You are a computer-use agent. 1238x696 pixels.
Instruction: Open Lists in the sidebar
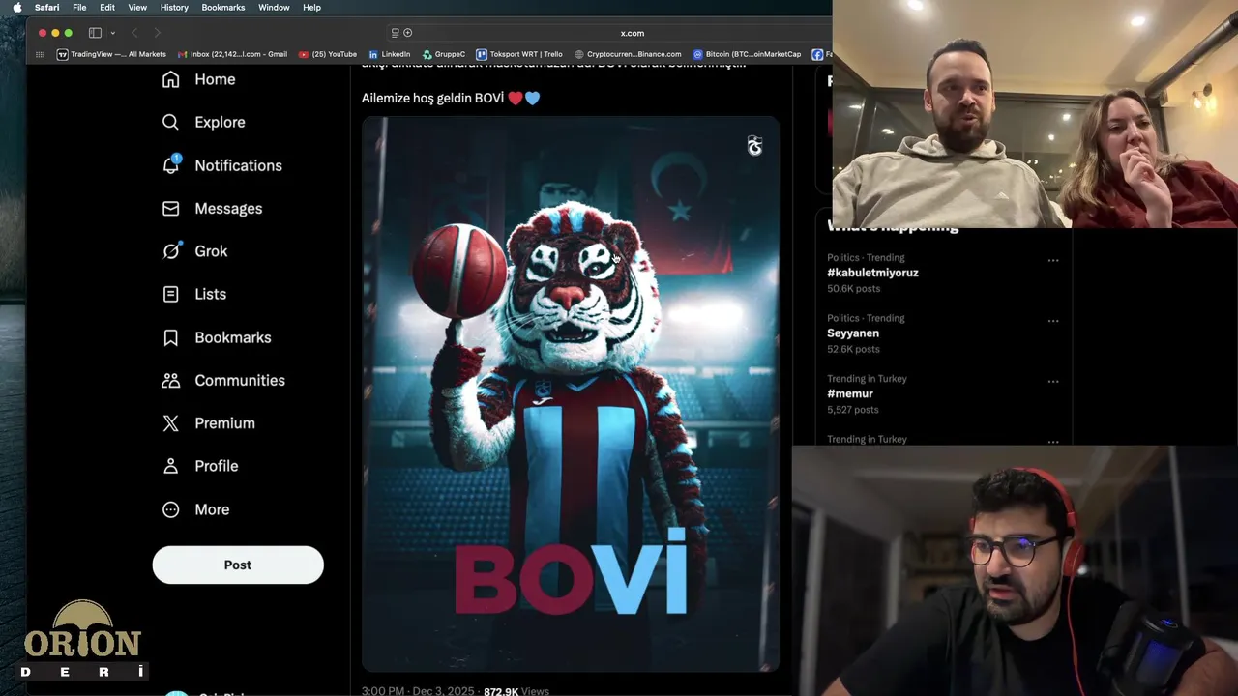coord(193,294)
